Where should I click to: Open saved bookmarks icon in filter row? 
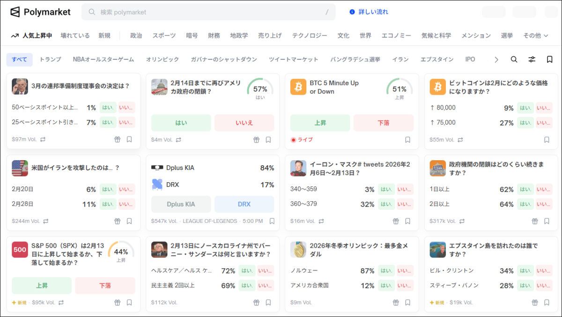point(550,59)
